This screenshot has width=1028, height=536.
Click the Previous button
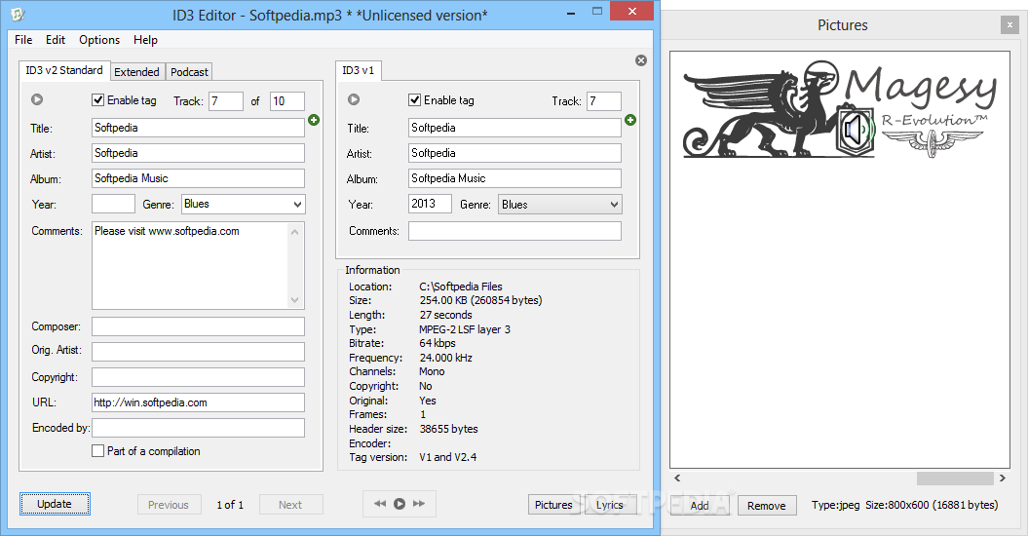(x=169, y=505)
